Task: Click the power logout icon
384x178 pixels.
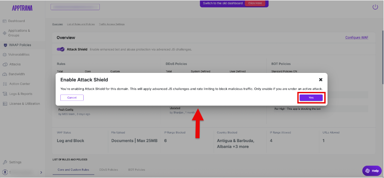Action: coord(375,7)
